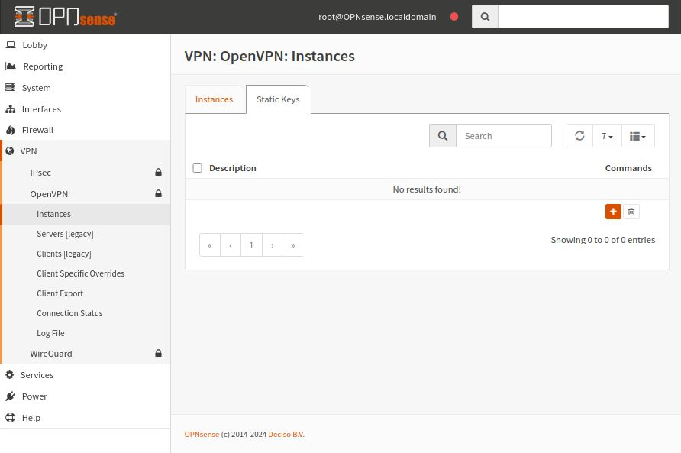Open the column selection dropdown

pyautogui.click(x=637, y=135)
